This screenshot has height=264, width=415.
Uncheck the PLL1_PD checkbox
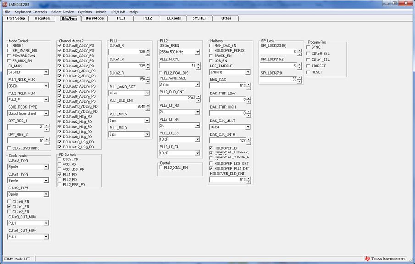point(60,174)
